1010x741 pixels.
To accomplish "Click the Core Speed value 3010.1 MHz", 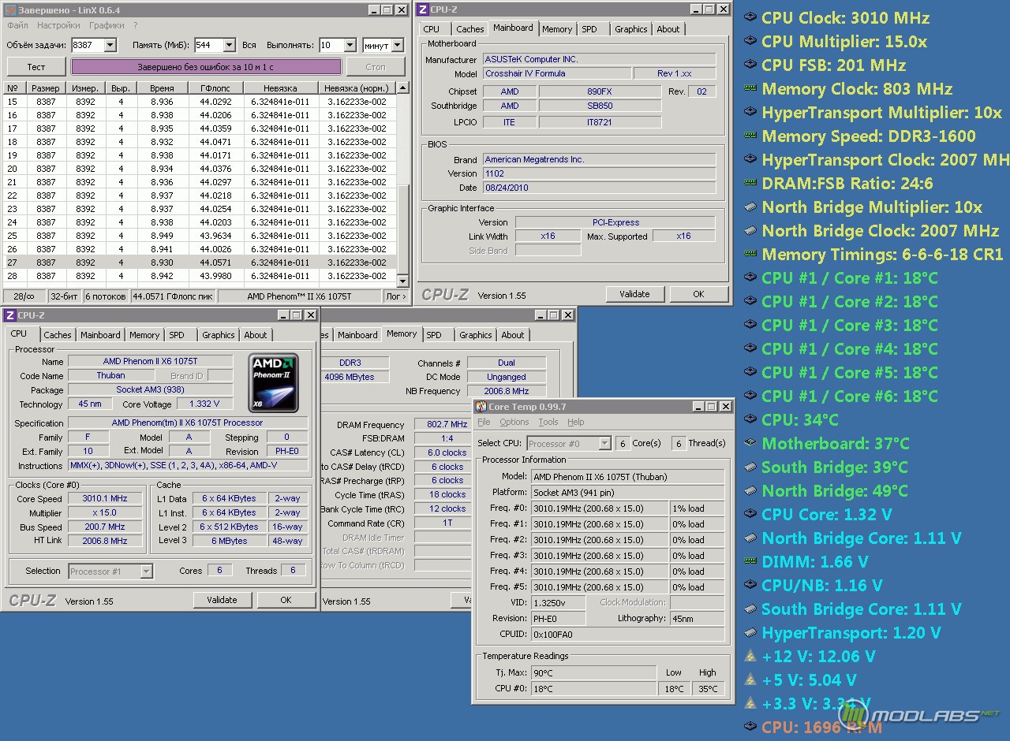I will [105, 499].
